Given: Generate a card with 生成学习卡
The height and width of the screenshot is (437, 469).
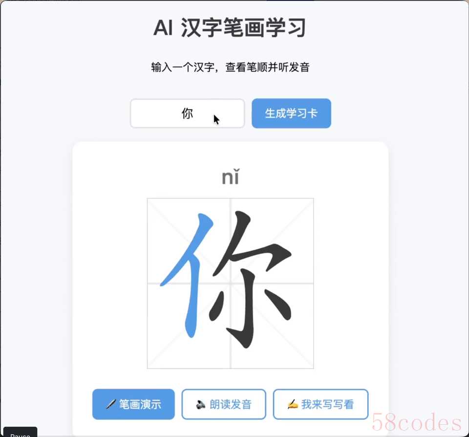Looking at the screenshot, I should (291, 113).
